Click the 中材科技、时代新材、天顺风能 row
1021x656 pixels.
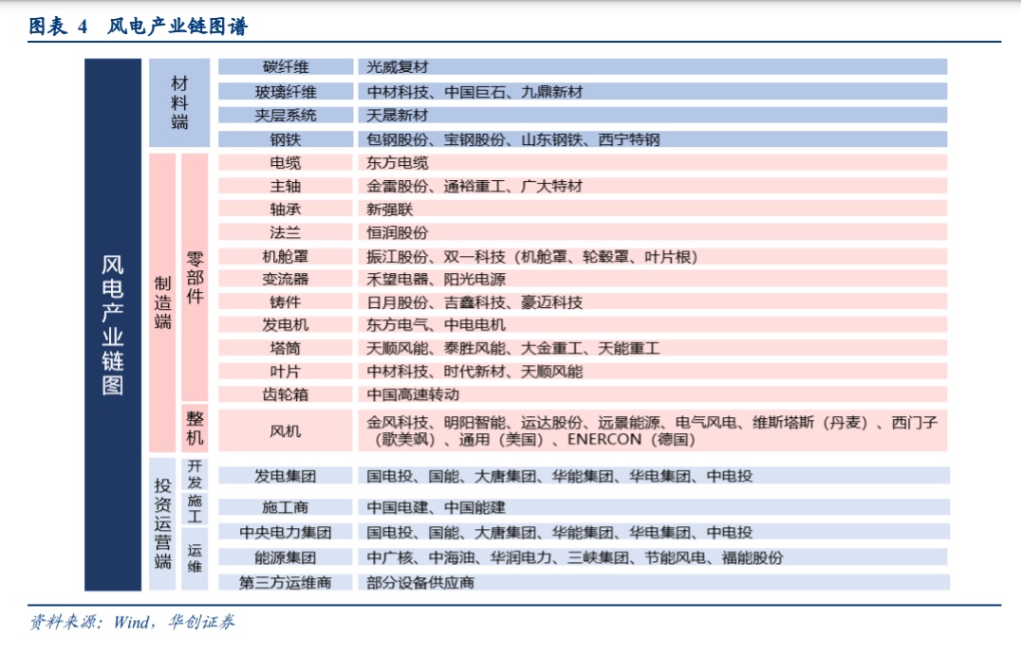coord(653,371)
